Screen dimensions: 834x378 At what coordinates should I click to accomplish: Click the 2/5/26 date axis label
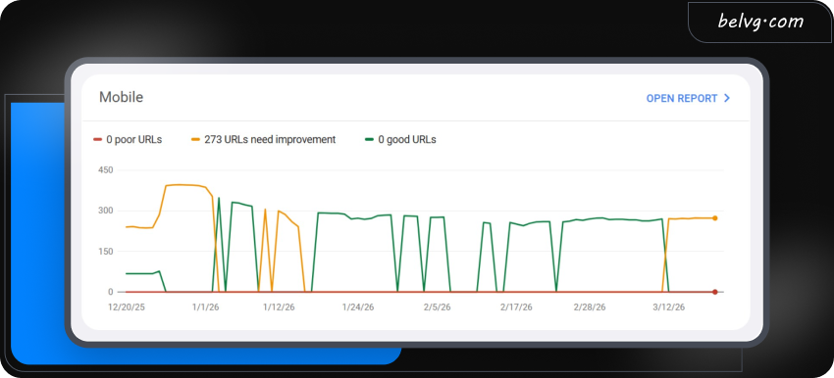pos(438,307)
